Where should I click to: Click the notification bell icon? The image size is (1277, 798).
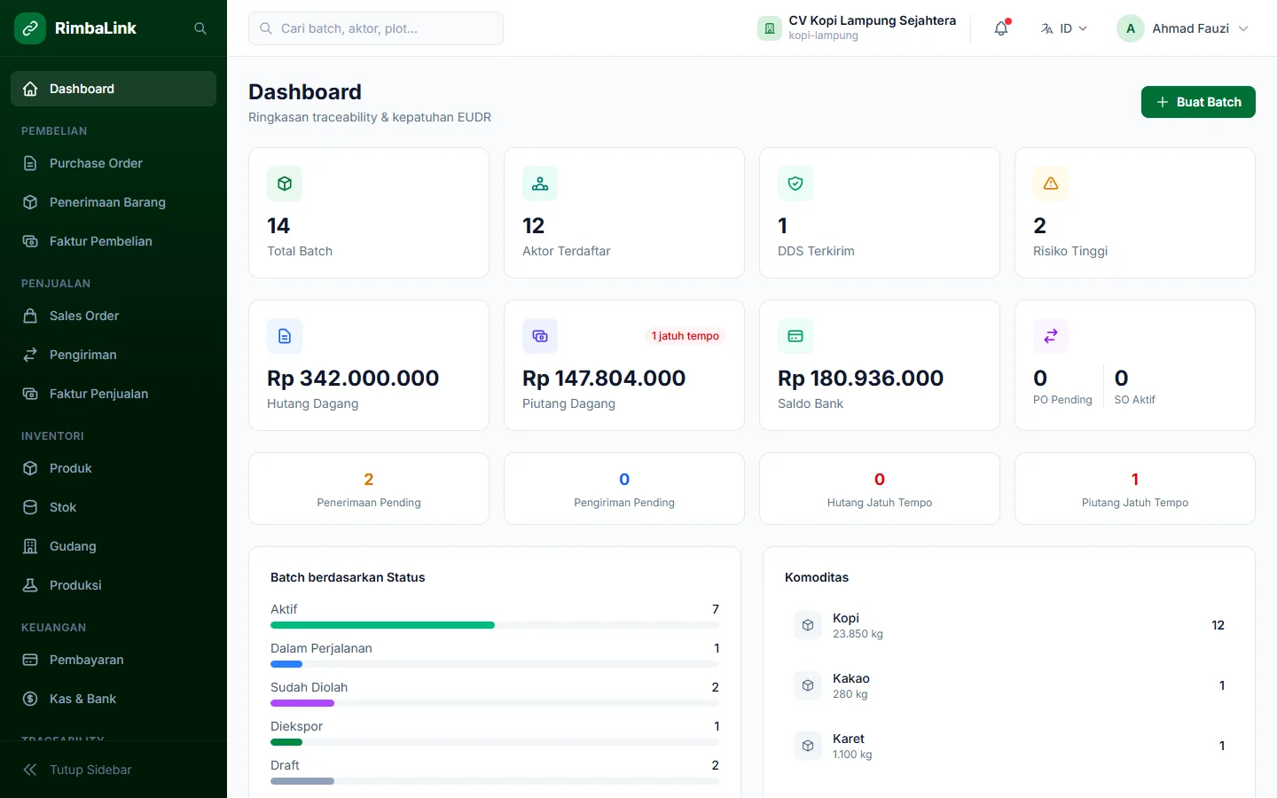1001,28
